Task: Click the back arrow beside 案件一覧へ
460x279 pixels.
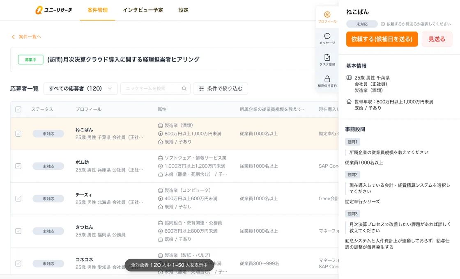Action: coord(13,37)
